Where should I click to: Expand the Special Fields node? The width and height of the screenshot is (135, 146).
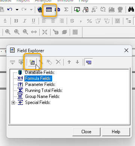(x=13, y=103)
